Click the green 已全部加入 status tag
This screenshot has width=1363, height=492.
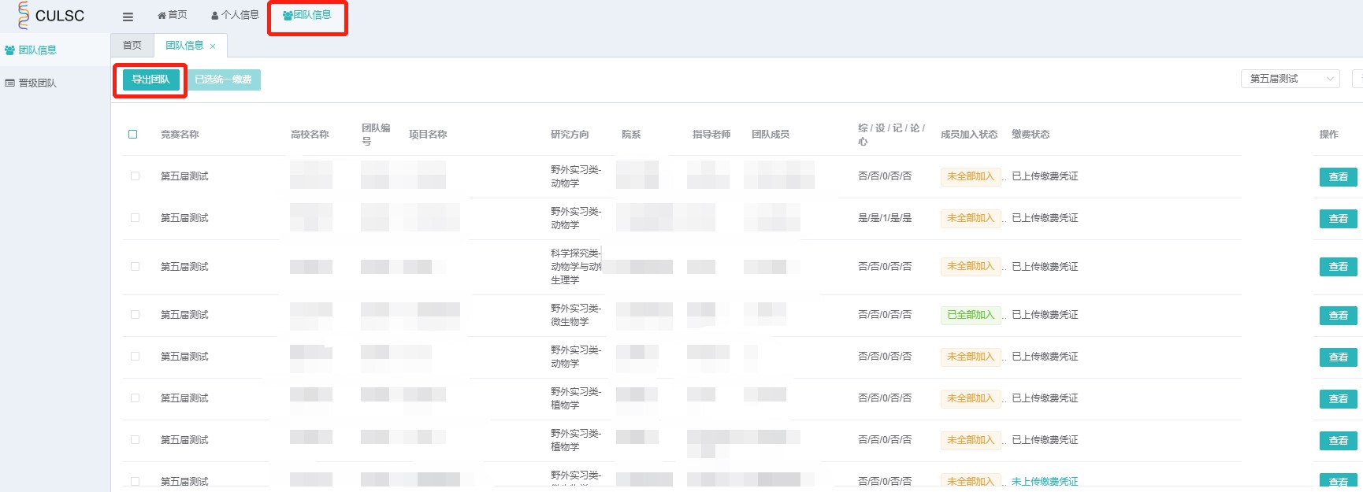pyautogui.click(x=971, y=315)
